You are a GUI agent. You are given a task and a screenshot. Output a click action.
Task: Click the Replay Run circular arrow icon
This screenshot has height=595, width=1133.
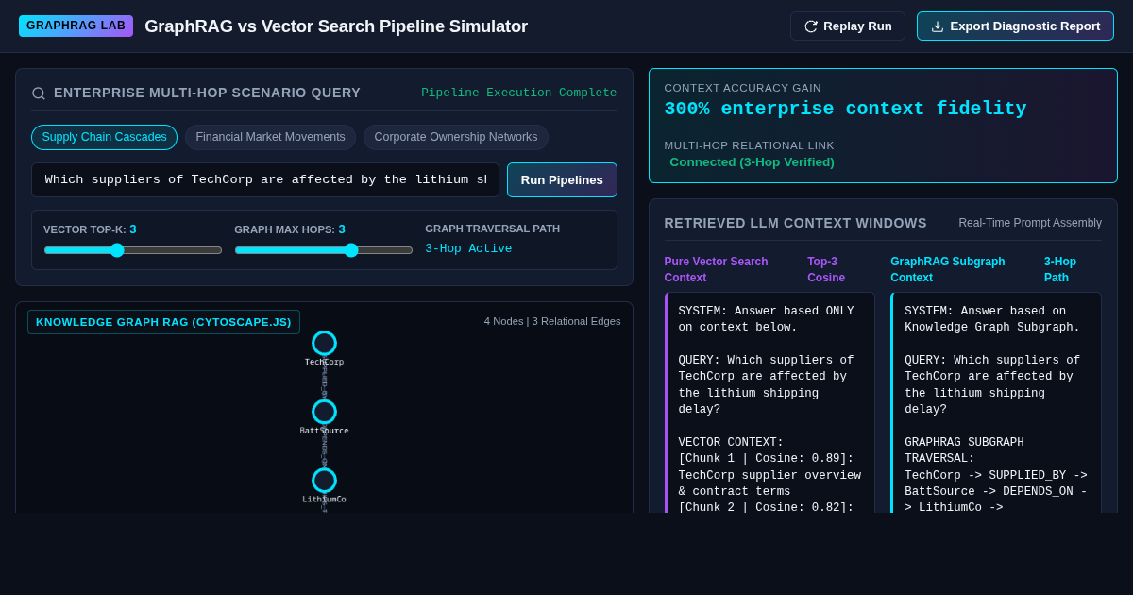click(810, 26)
